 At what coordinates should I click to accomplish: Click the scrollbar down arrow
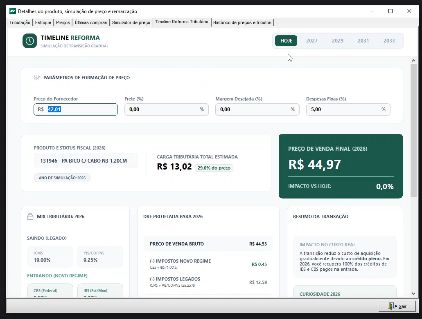coord(413,293)
